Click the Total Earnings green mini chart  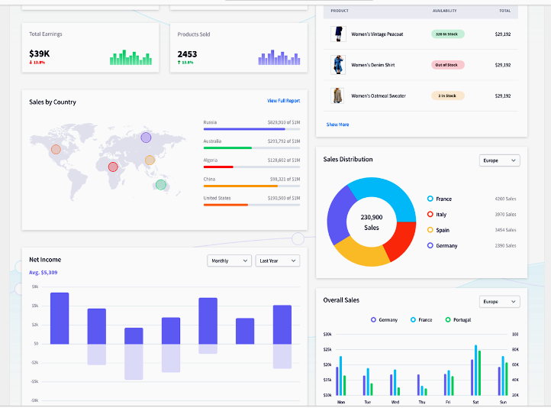pos(130,57)
